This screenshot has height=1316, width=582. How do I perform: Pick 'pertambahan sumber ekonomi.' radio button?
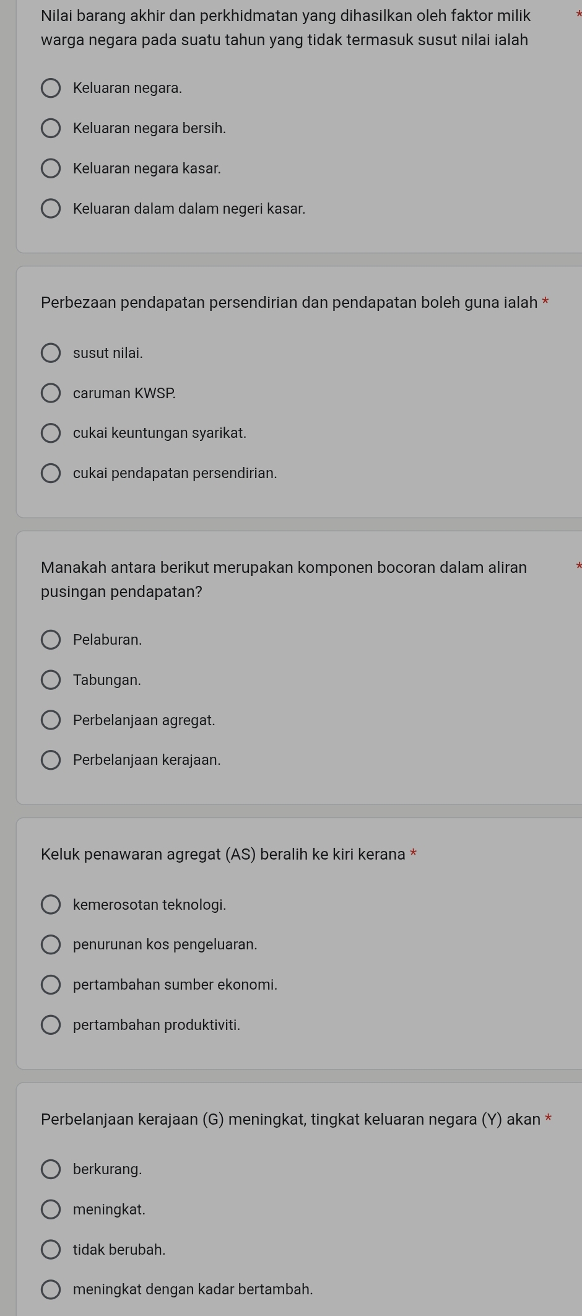(x=51, y=985)
